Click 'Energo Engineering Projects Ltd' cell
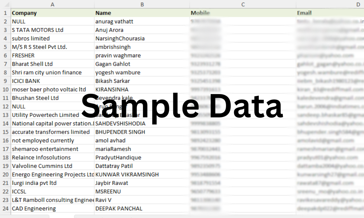The width and height of the screenshot is (364, 218). click(x=52, y=174)
